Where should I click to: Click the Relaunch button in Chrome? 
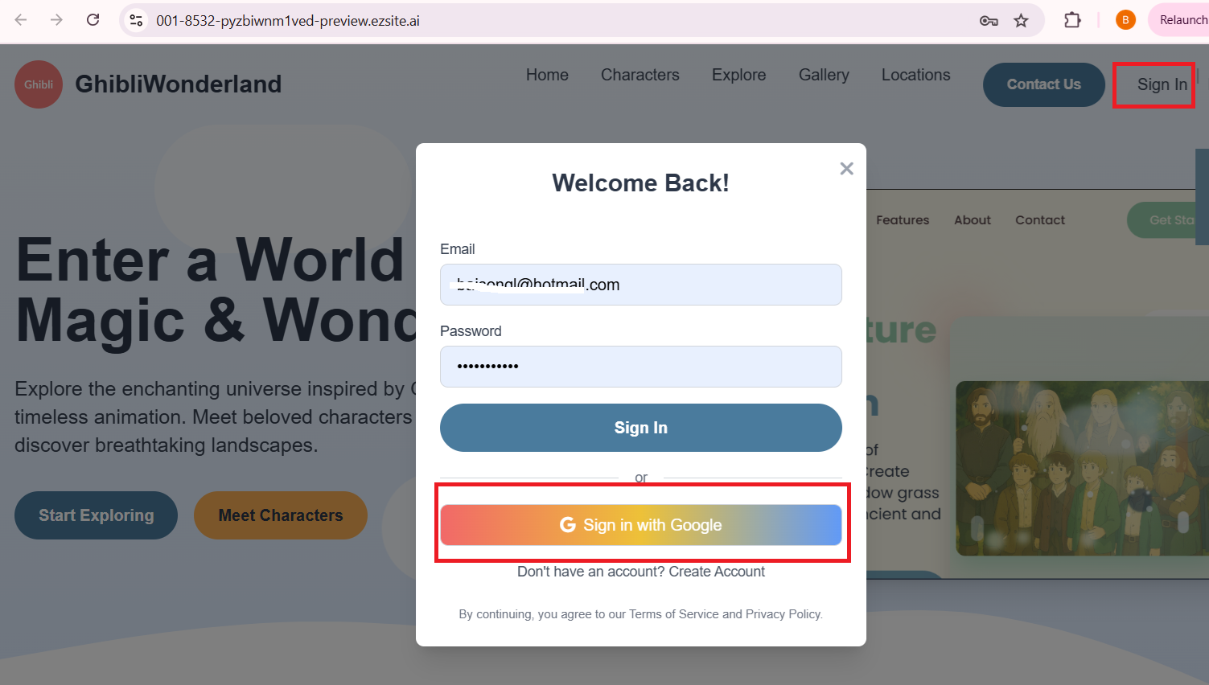pyautogui.click(x=1181, y=20)
